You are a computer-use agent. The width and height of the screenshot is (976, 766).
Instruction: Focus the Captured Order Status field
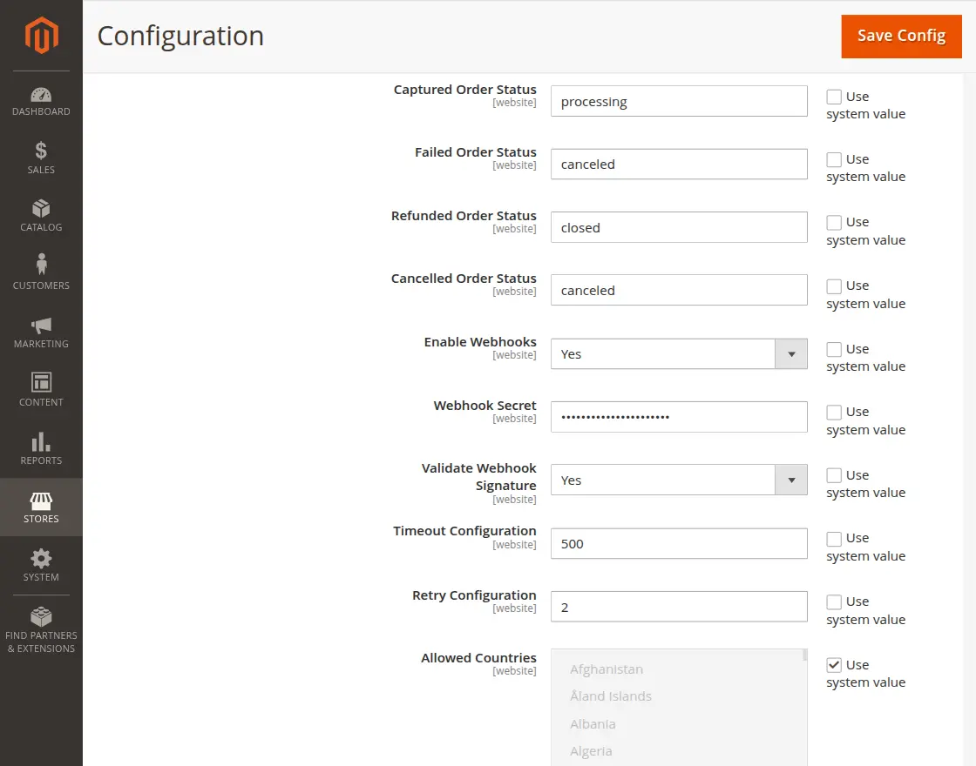click(x=679, y=101)
